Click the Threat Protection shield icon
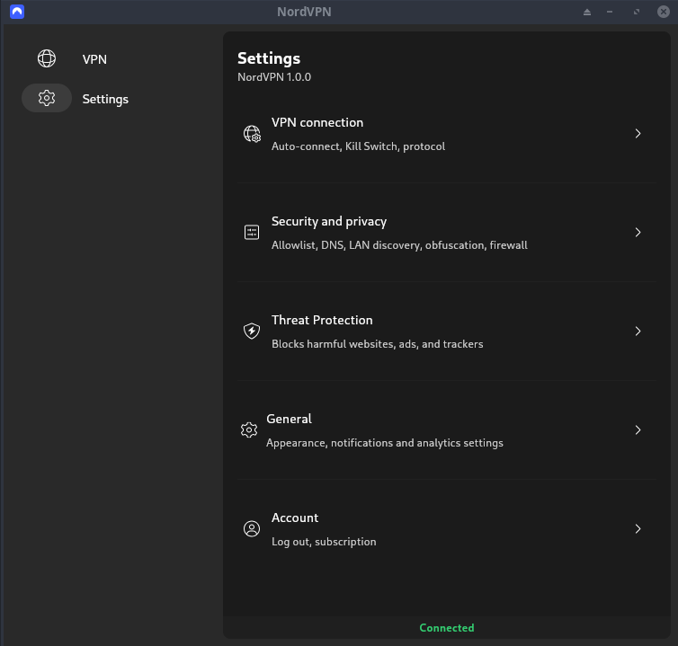The image size is (678, 646). coord(252,332)
